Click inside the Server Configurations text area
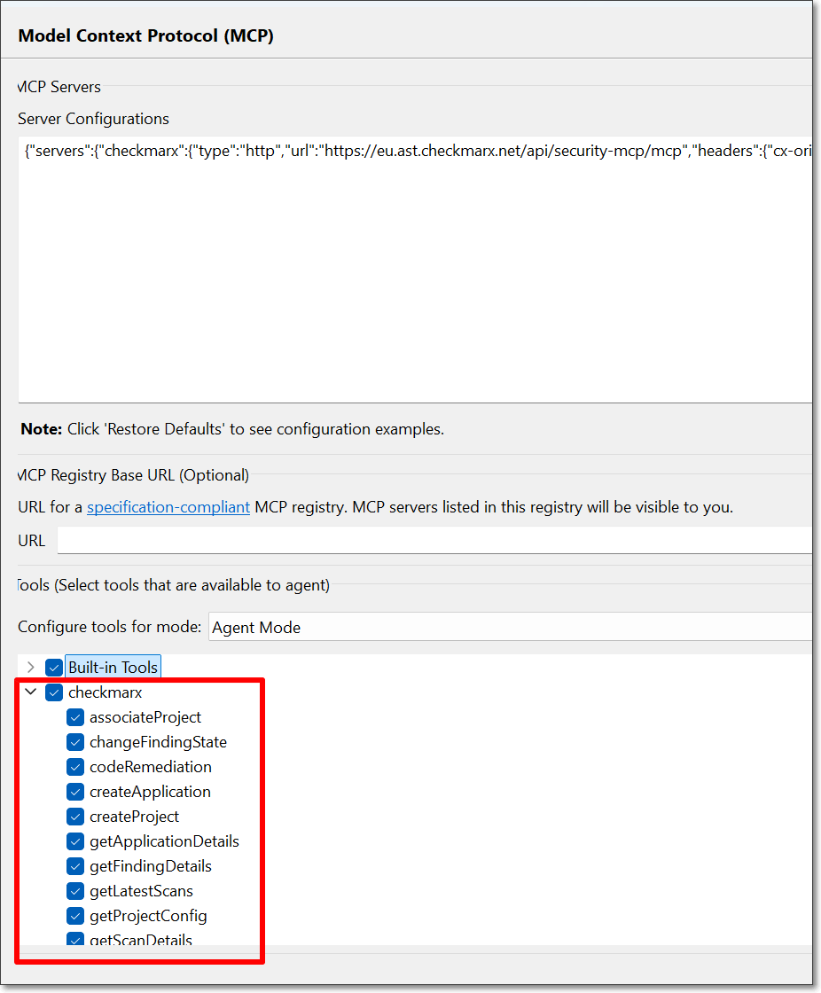Viewport: 821px width, 993px height. click(x=415, y=270)
